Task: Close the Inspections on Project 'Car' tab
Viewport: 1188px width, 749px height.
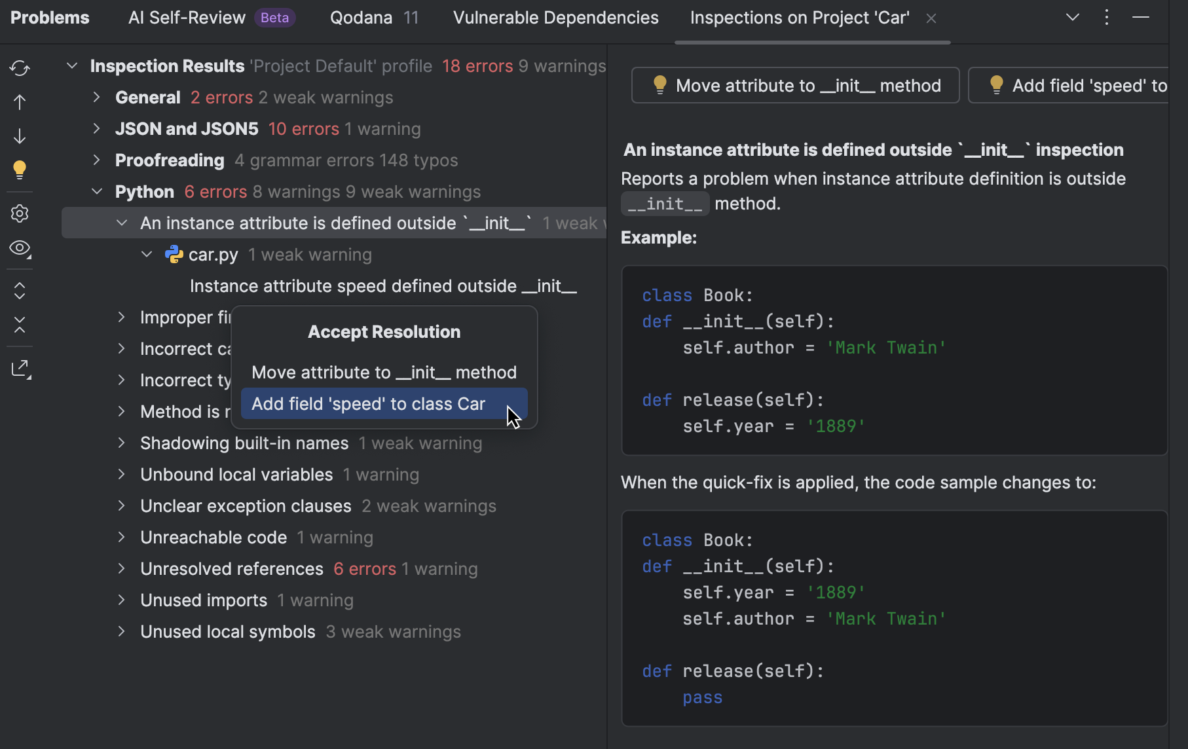Action: tap(931, 18)
